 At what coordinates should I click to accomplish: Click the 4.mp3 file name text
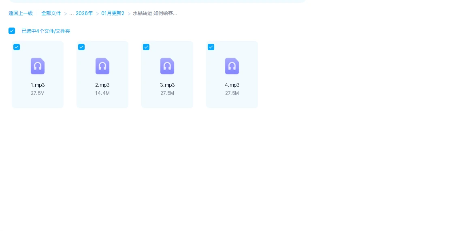coord(232,85)
